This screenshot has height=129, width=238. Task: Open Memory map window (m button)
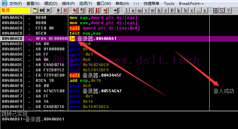pos(139,10)
